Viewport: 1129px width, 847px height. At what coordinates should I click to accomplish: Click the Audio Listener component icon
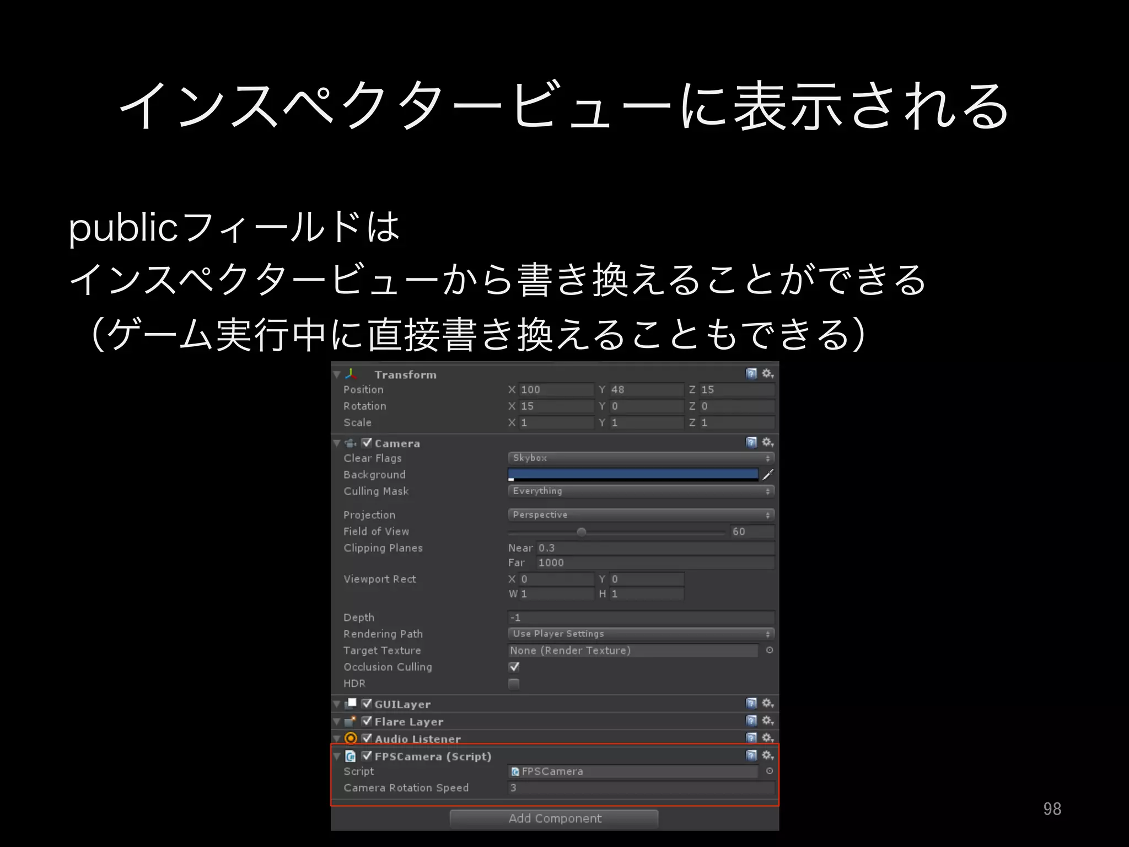point(351,738)
